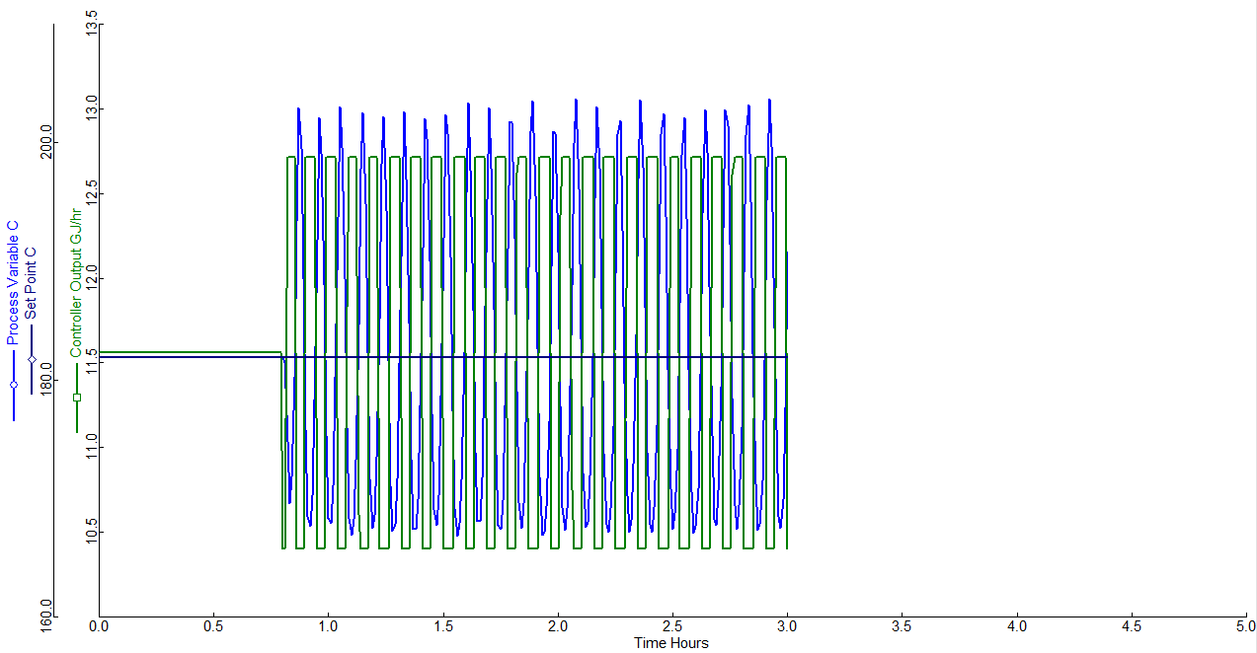Image resolution: width=1257 pixels, height=653 pixels.
Task: Click the 0.5 hour time-axis tick label
Action: pyautogui.click(x=213, y=626)
